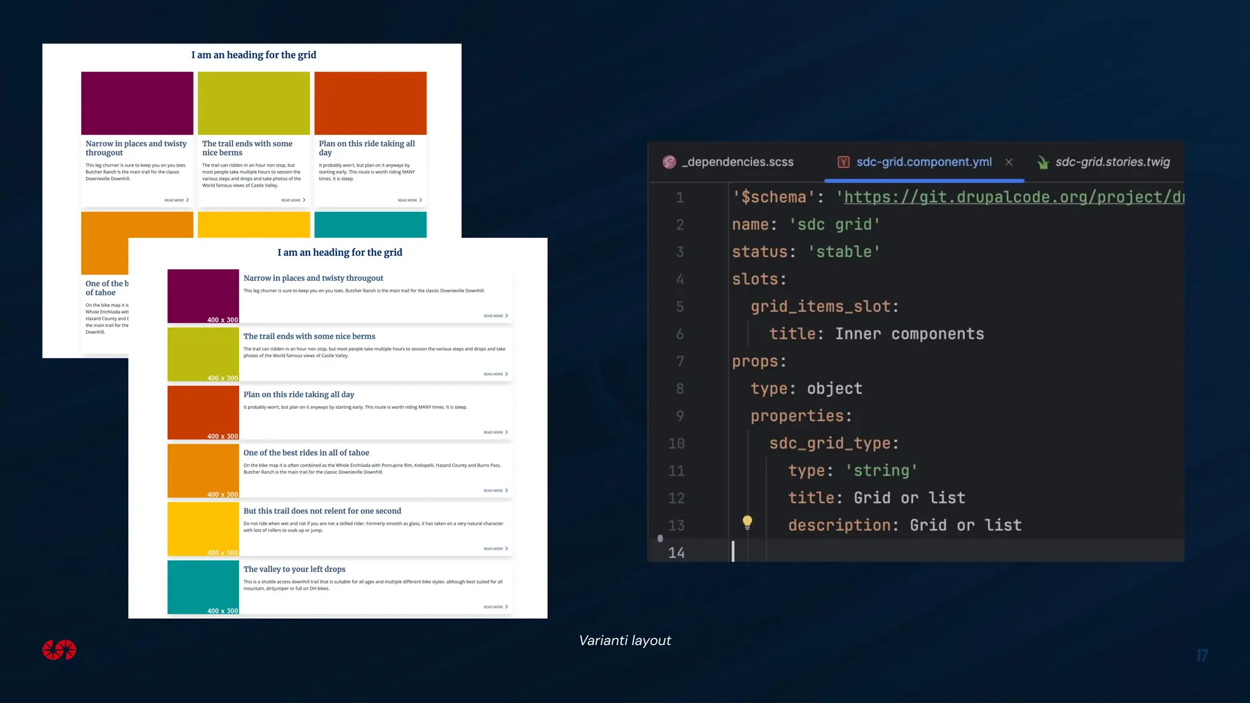Click READ MORE arrow on olive grid card

(304, 200)
